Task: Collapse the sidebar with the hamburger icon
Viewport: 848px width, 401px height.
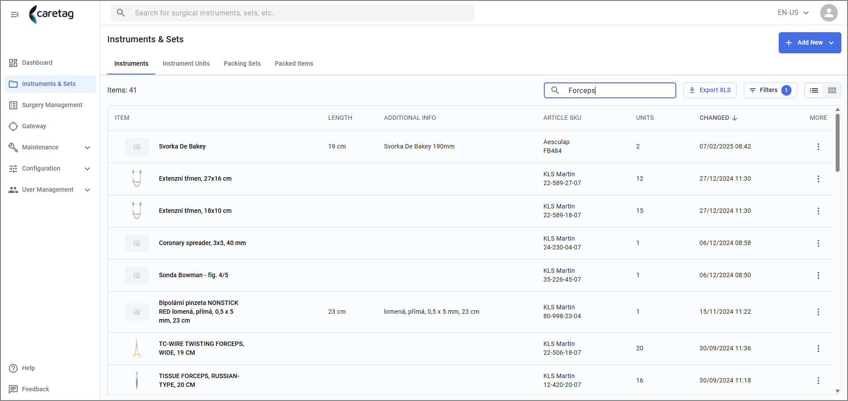Action: tap(15, 15)
